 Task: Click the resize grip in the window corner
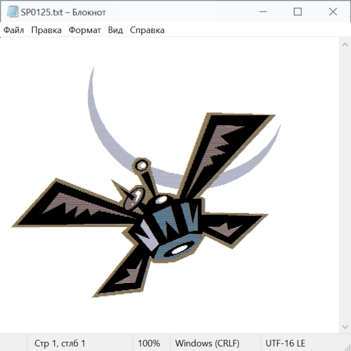click(x=347, y=347)
